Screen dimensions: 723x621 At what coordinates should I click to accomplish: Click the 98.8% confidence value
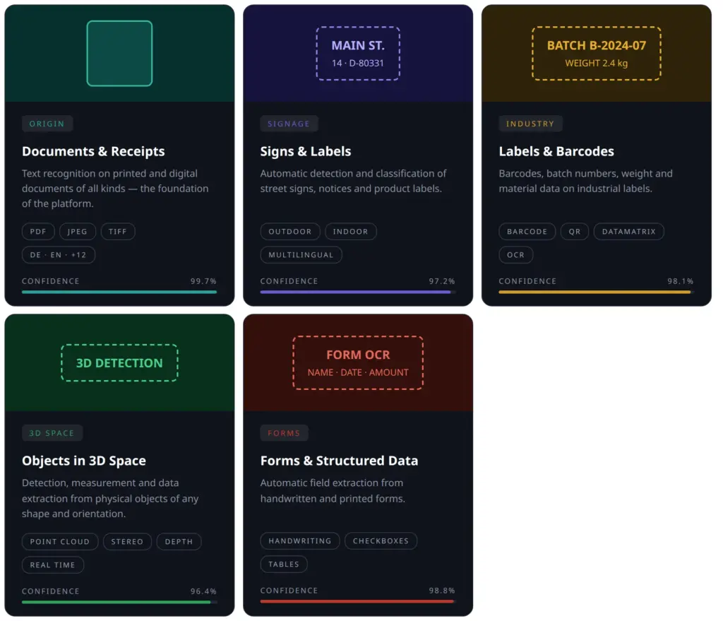(442, 590)
